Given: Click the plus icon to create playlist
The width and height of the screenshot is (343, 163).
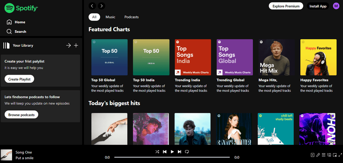Looking at the screenshot, I should pyautogui.click(x=76, y=46).
